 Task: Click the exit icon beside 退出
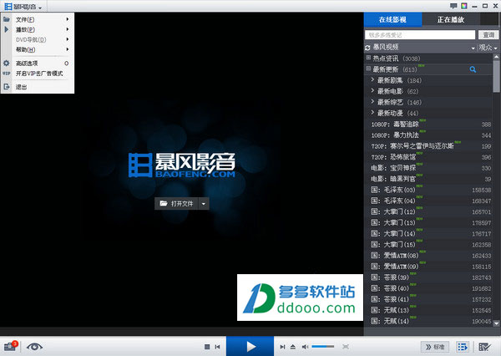coord(7,87)
